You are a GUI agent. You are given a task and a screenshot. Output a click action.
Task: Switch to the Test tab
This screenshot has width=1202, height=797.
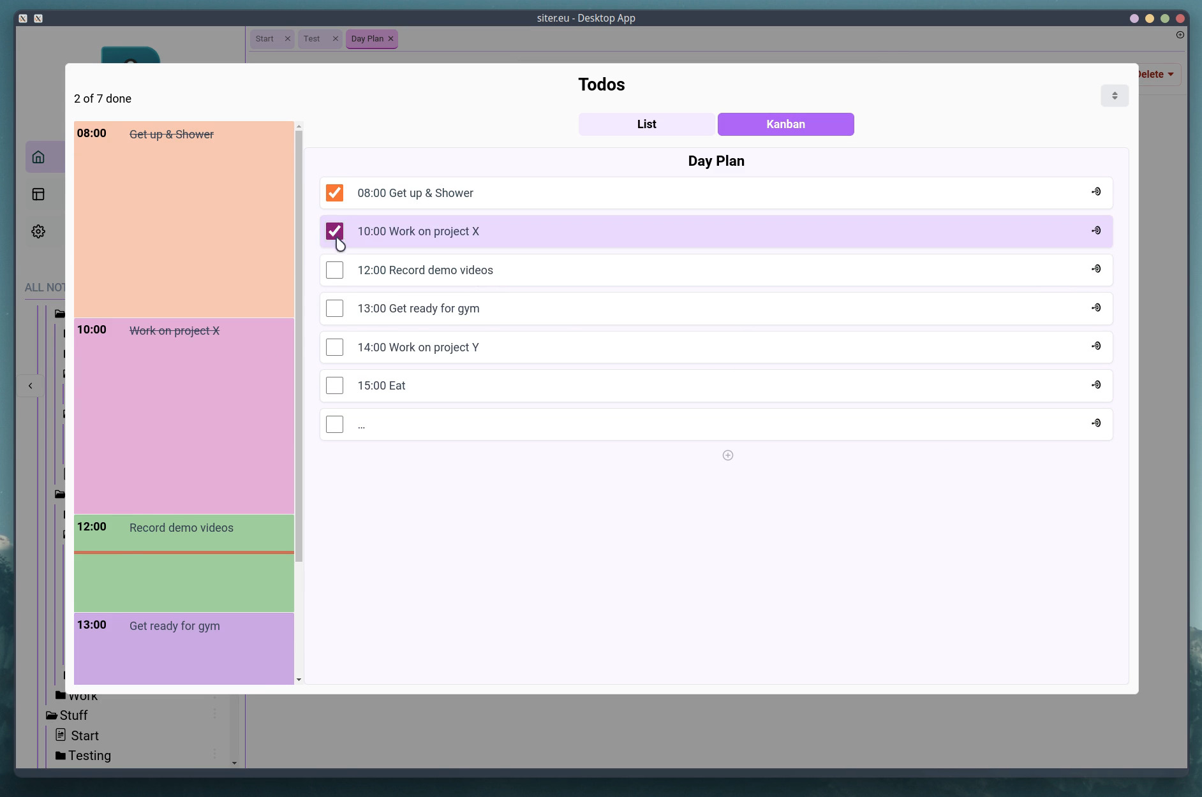click(312, 38)
